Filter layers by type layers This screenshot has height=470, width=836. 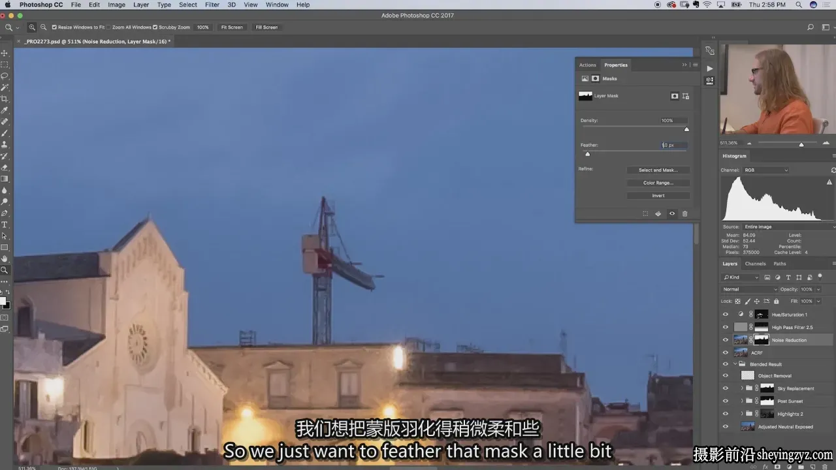click(x=788, y=277)
